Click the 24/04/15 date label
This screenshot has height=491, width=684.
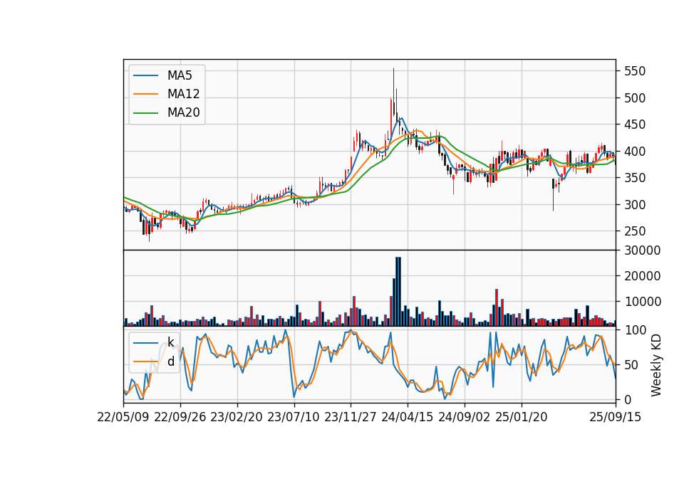tap(408, 417)
